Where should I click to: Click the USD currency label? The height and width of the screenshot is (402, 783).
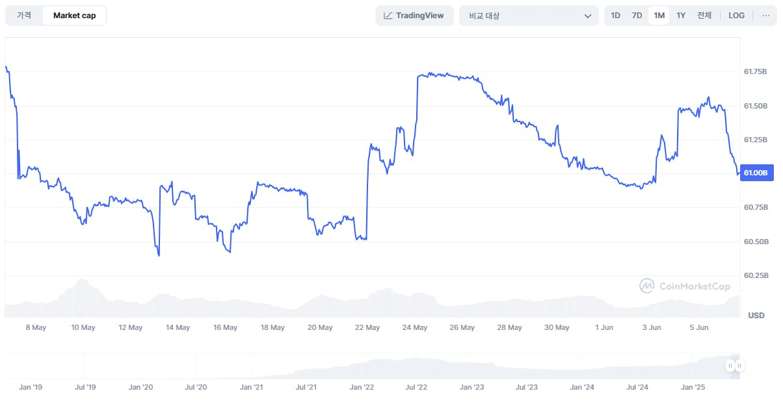756,315
